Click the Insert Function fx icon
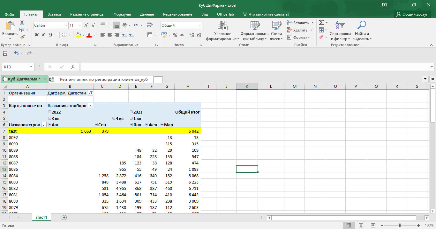 tap(73, 67)
